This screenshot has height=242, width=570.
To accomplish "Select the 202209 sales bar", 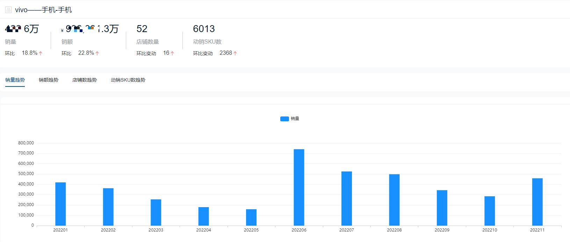I will point(442,208).
